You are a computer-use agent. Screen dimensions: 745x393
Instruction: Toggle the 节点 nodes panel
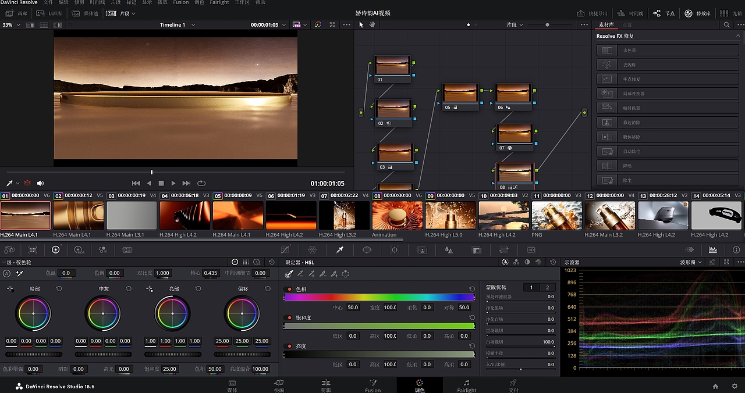tap(664, 13)
